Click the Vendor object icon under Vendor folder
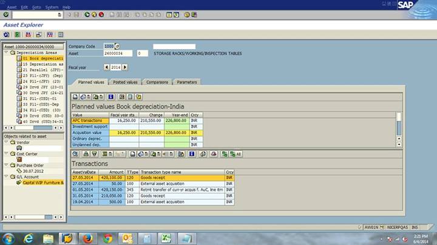437x245 pixels. [x=19, y=148]
